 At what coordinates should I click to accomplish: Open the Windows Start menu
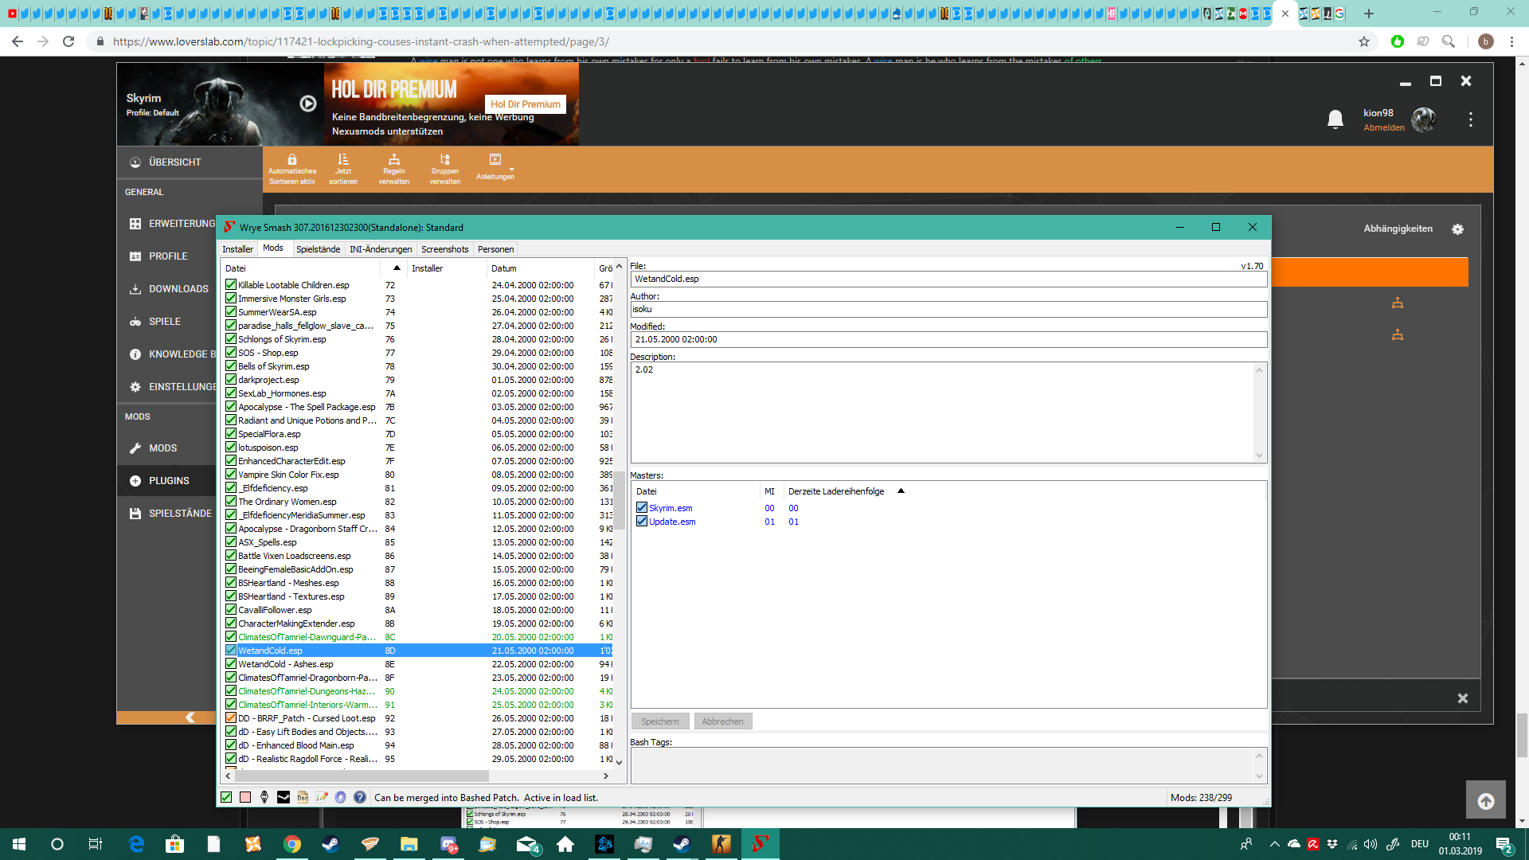(19, 844)
